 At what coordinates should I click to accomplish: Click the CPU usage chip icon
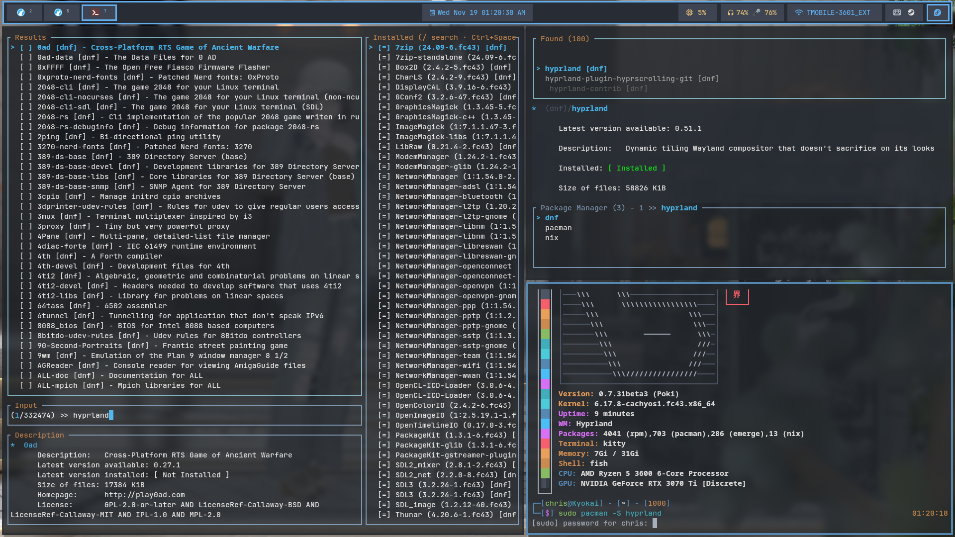pyautogui.click(x=689, y=12)
